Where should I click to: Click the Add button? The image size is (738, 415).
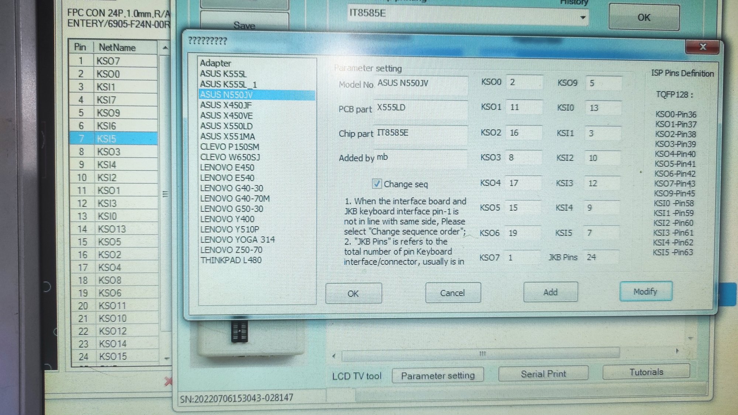point(551,292)
